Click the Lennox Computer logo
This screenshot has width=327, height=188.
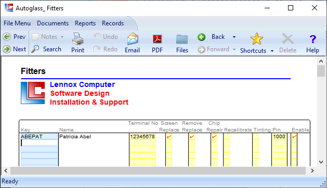tap(33, 93)
